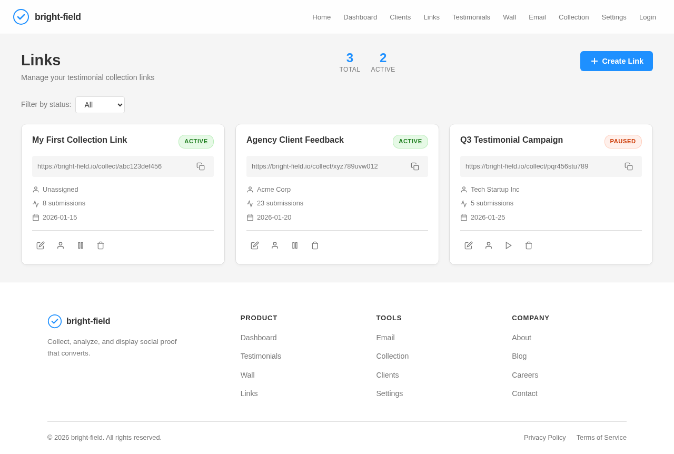Click the Active links count stat

tap(383, 62)
